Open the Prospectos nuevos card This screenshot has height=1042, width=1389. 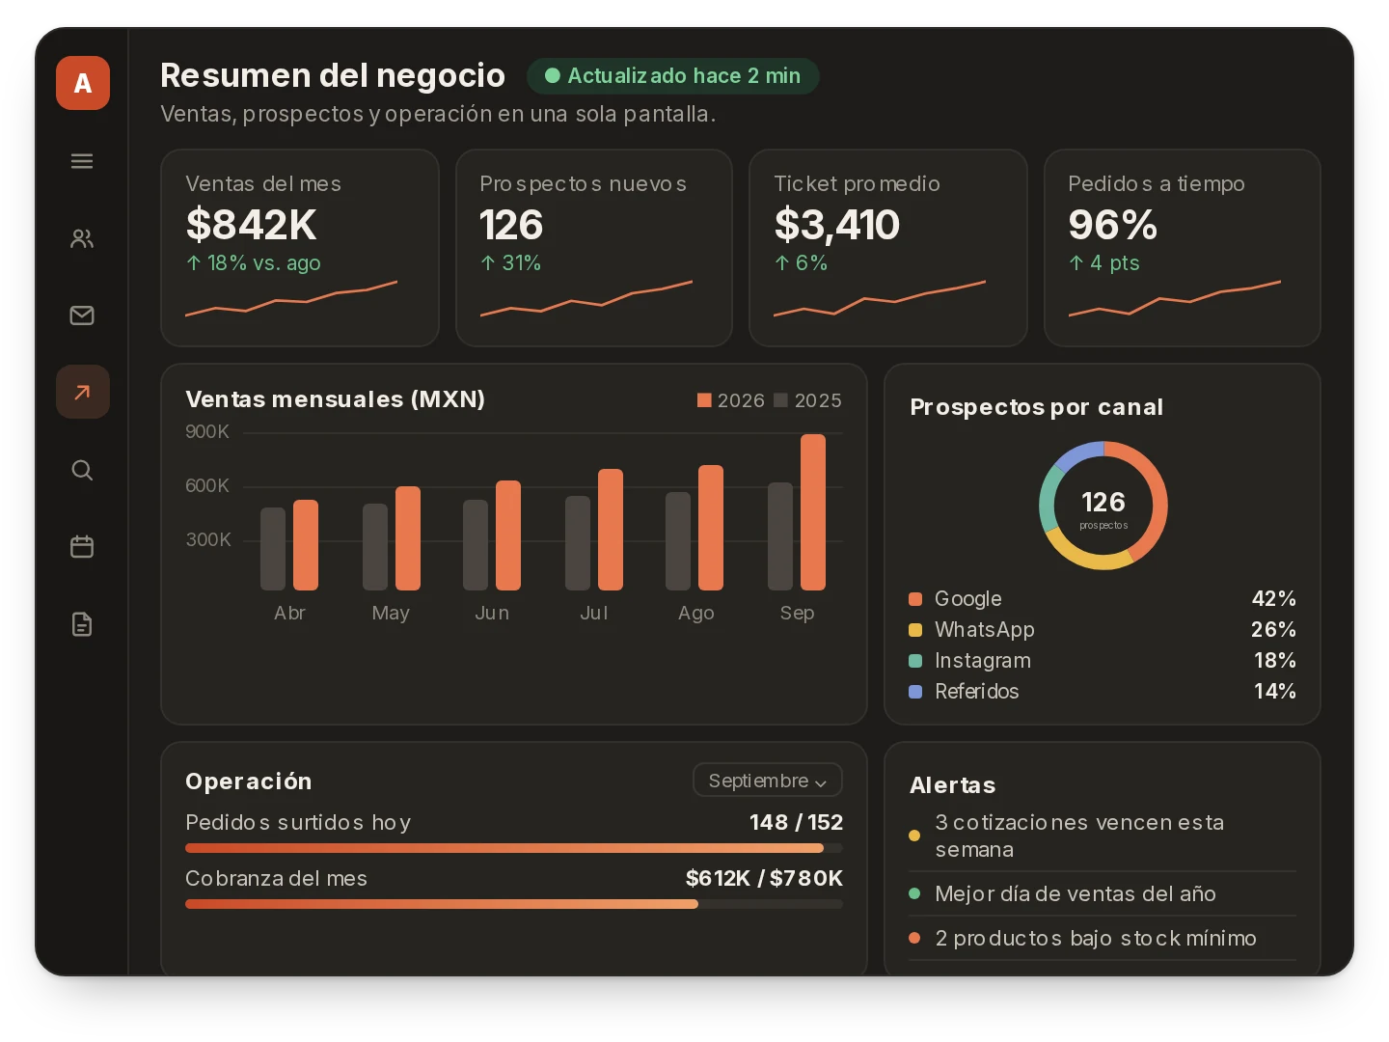coord(594,248)
